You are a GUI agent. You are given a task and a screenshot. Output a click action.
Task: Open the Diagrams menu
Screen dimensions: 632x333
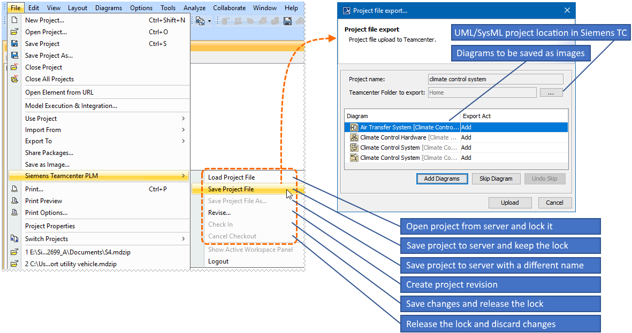109,7
